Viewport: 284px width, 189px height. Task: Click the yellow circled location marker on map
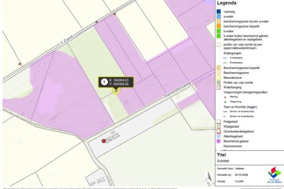pos(115,90)
